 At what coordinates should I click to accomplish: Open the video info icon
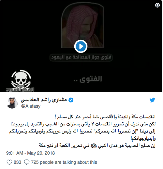click(x=157, y=5)
